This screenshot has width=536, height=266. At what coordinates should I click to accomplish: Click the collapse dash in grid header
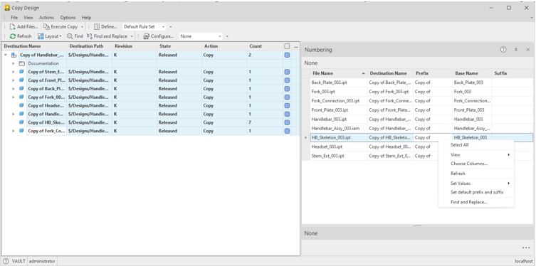pos(296,46)
